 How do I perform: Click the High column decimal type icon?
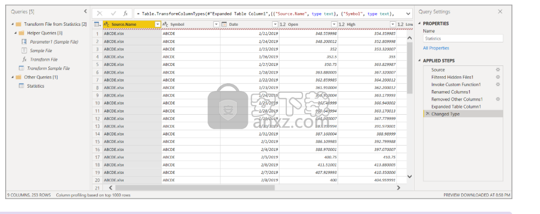(x=342, y=25)
